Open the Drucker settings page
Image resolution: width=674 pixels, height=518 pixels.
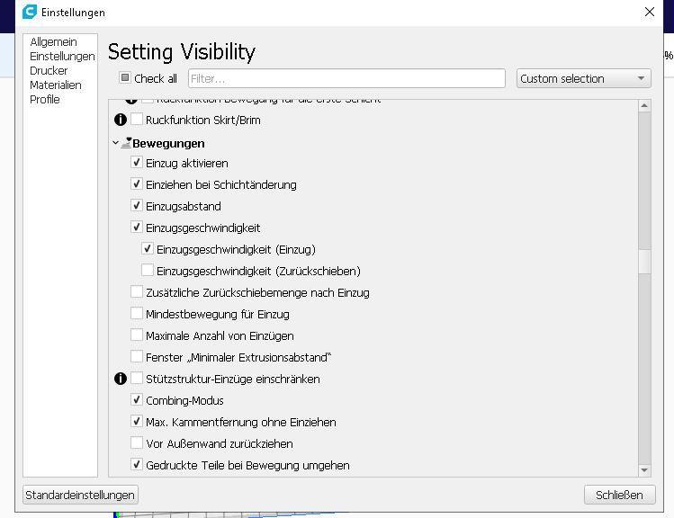[x=49, y=70]
